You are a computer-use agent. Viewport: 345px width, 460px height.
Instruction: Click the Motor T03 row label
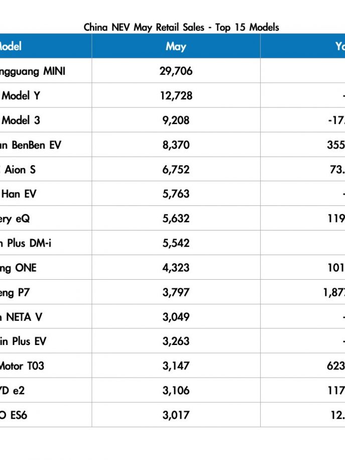[22, 366]
